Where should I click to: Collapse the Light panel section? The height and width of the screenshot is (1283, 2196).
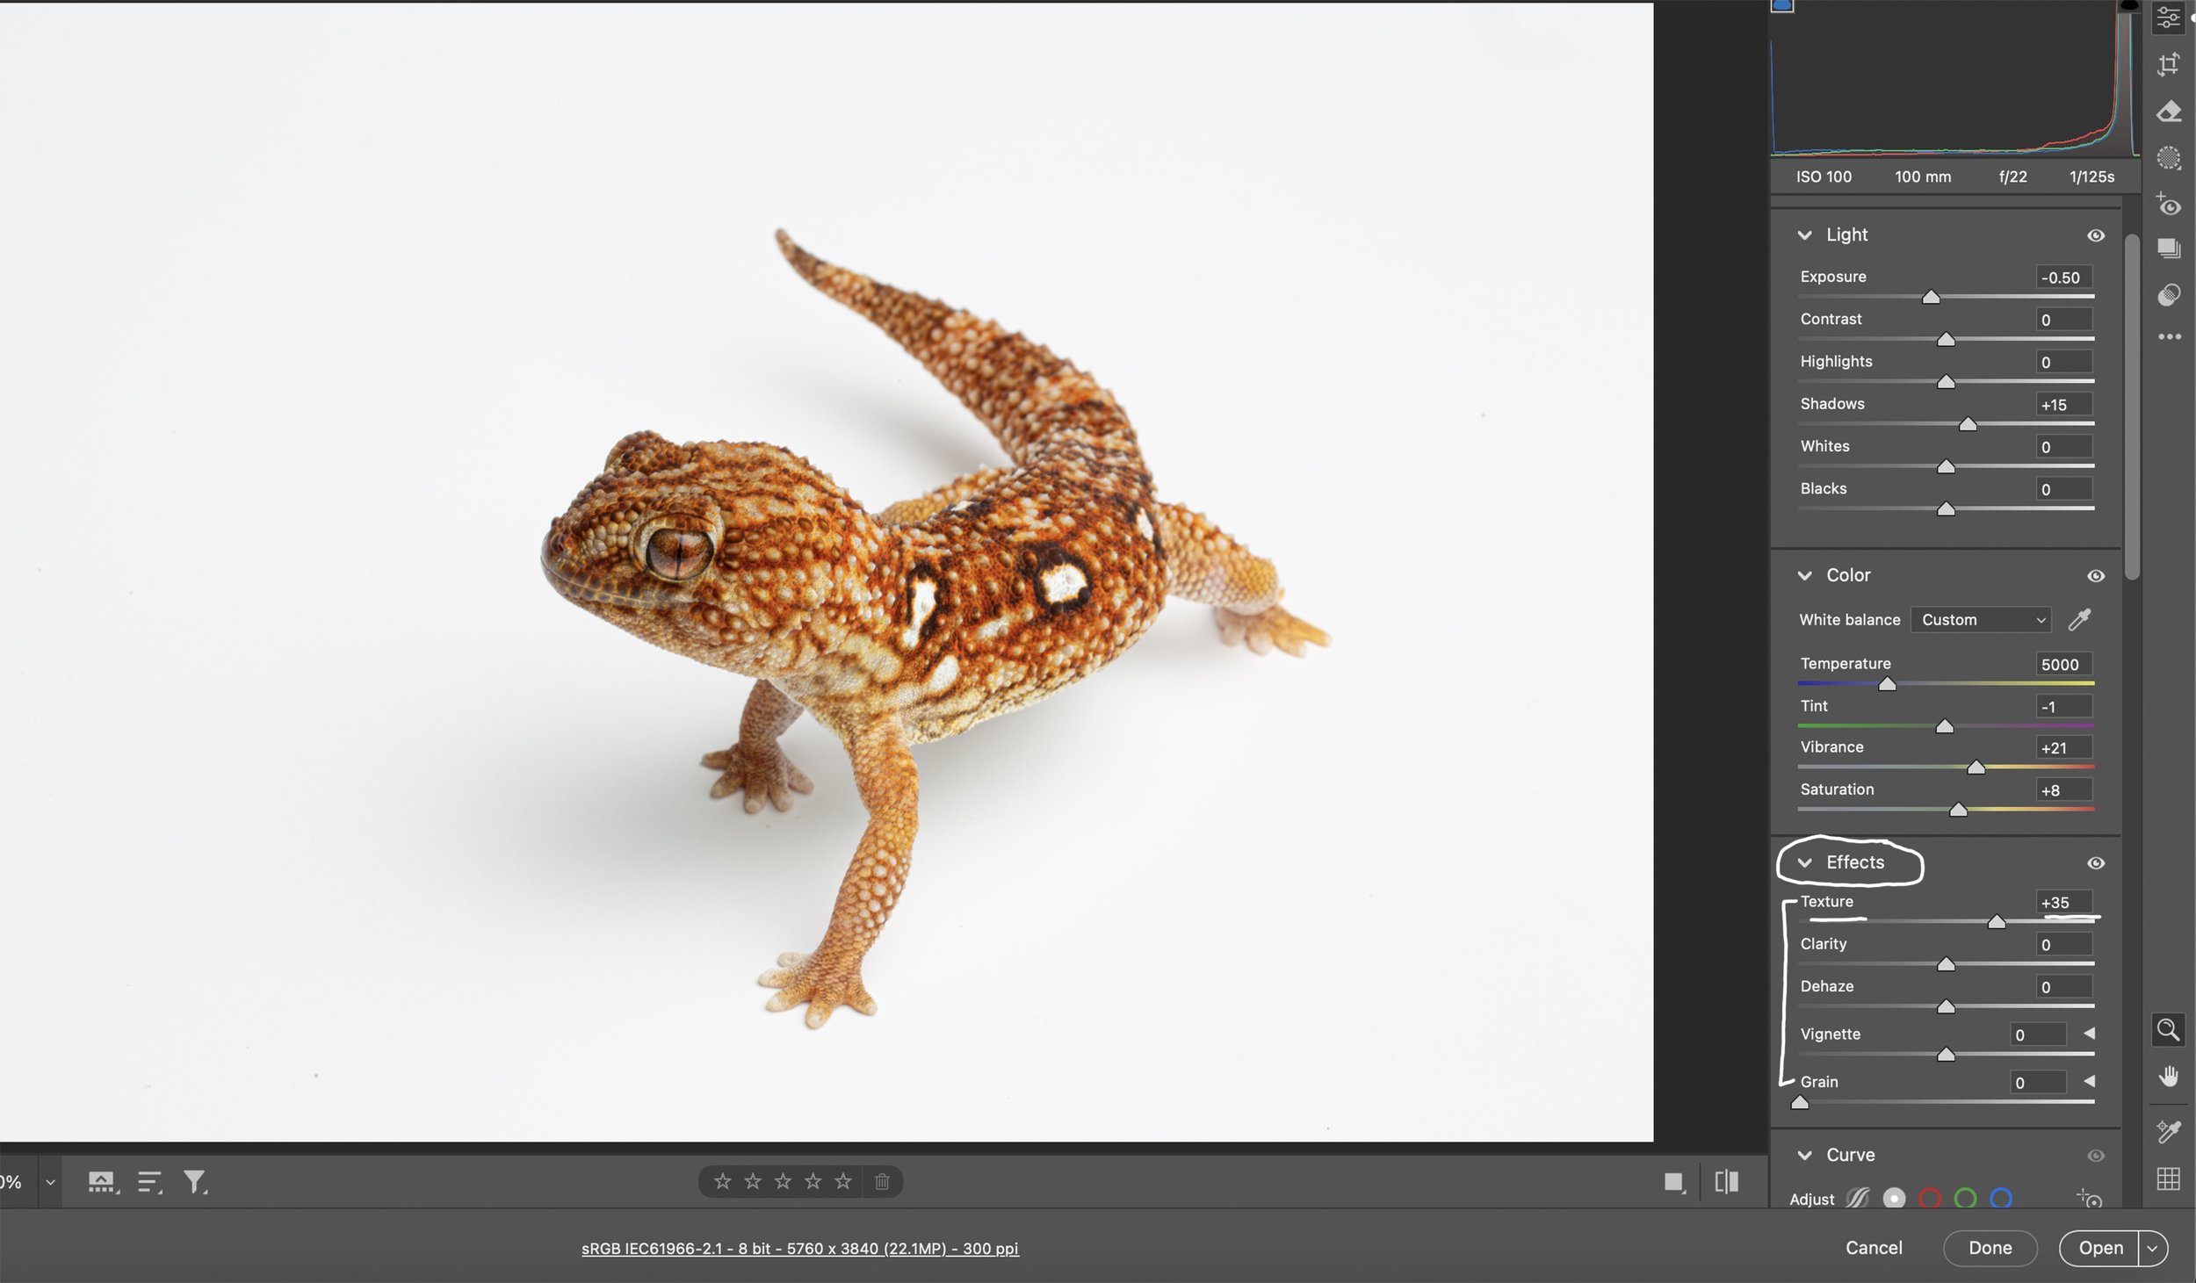click(x=1804, y=235)
